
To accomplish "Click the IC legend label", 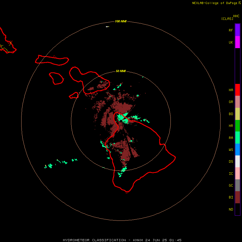I will point(231,174).
